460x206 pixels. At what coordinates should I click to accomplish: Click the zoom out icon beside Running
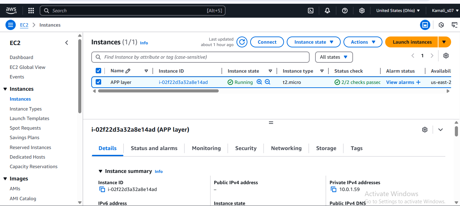point(268,82)
